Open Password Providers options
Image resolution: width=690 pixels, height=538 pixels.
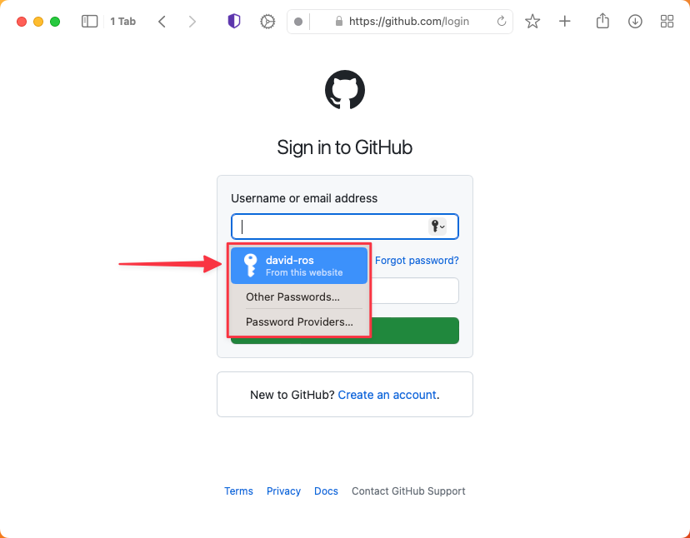pos(297,321)
